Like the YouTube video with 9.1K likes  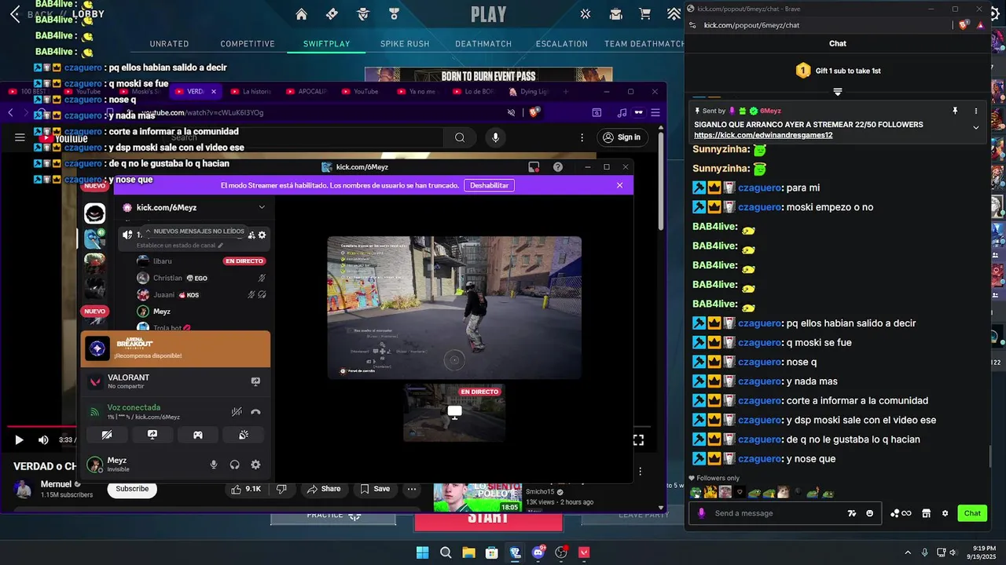pos(246,489)
